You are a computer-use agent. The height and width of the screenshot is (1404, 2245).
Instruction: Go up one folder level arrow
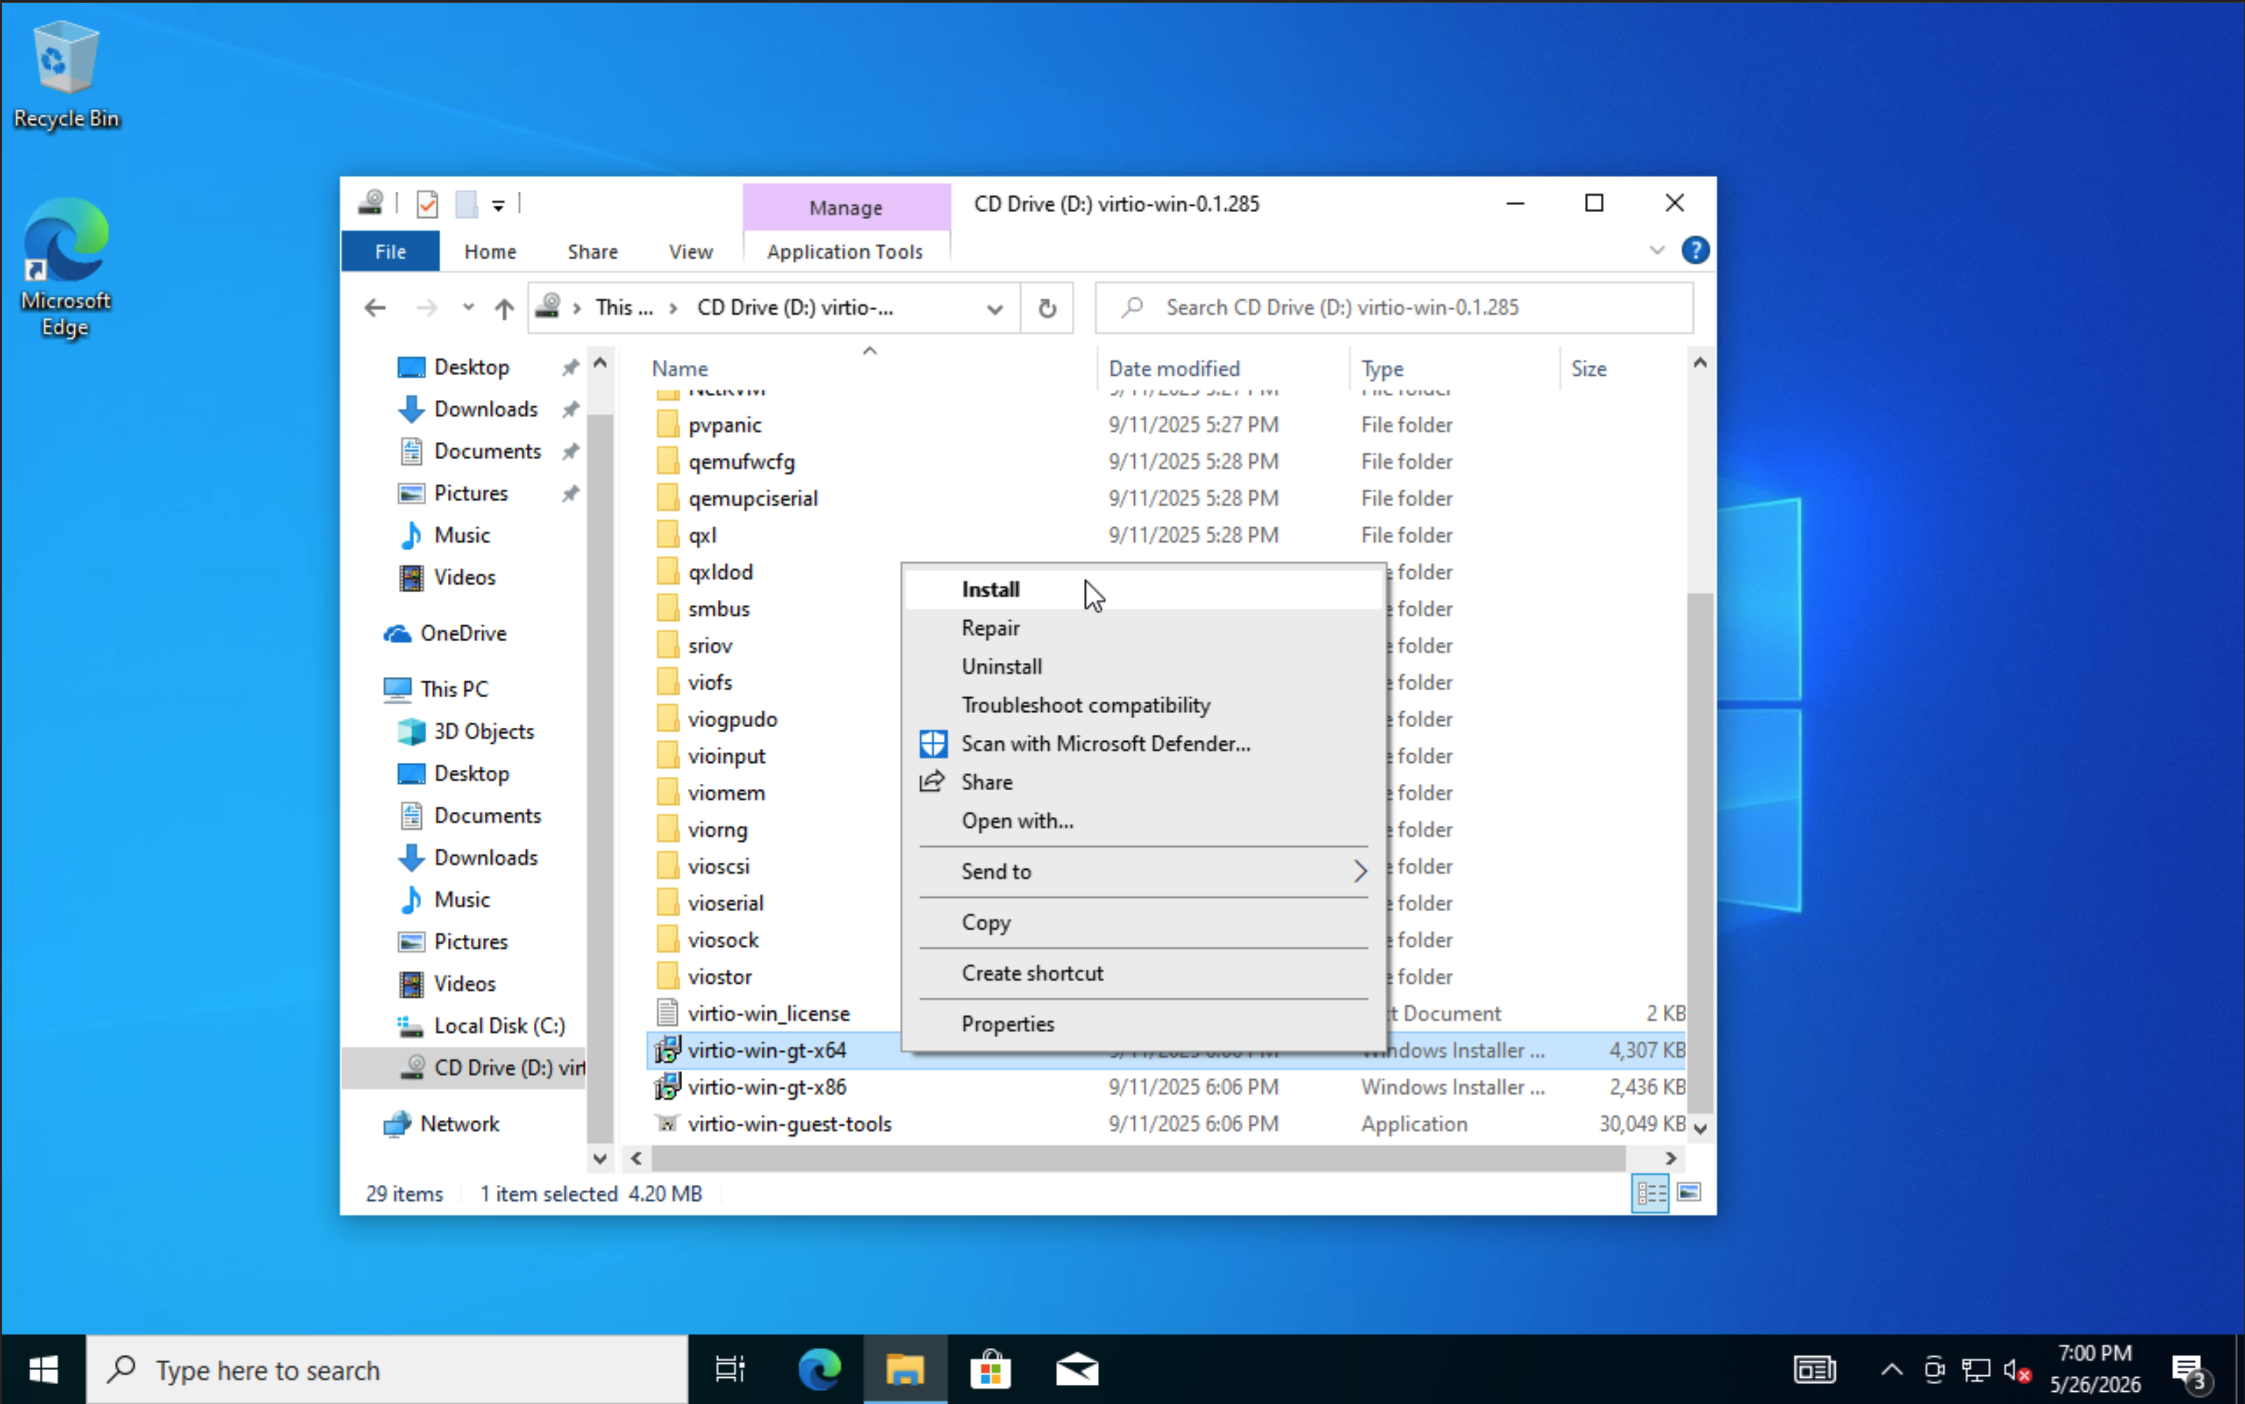[x=505, y=307]
